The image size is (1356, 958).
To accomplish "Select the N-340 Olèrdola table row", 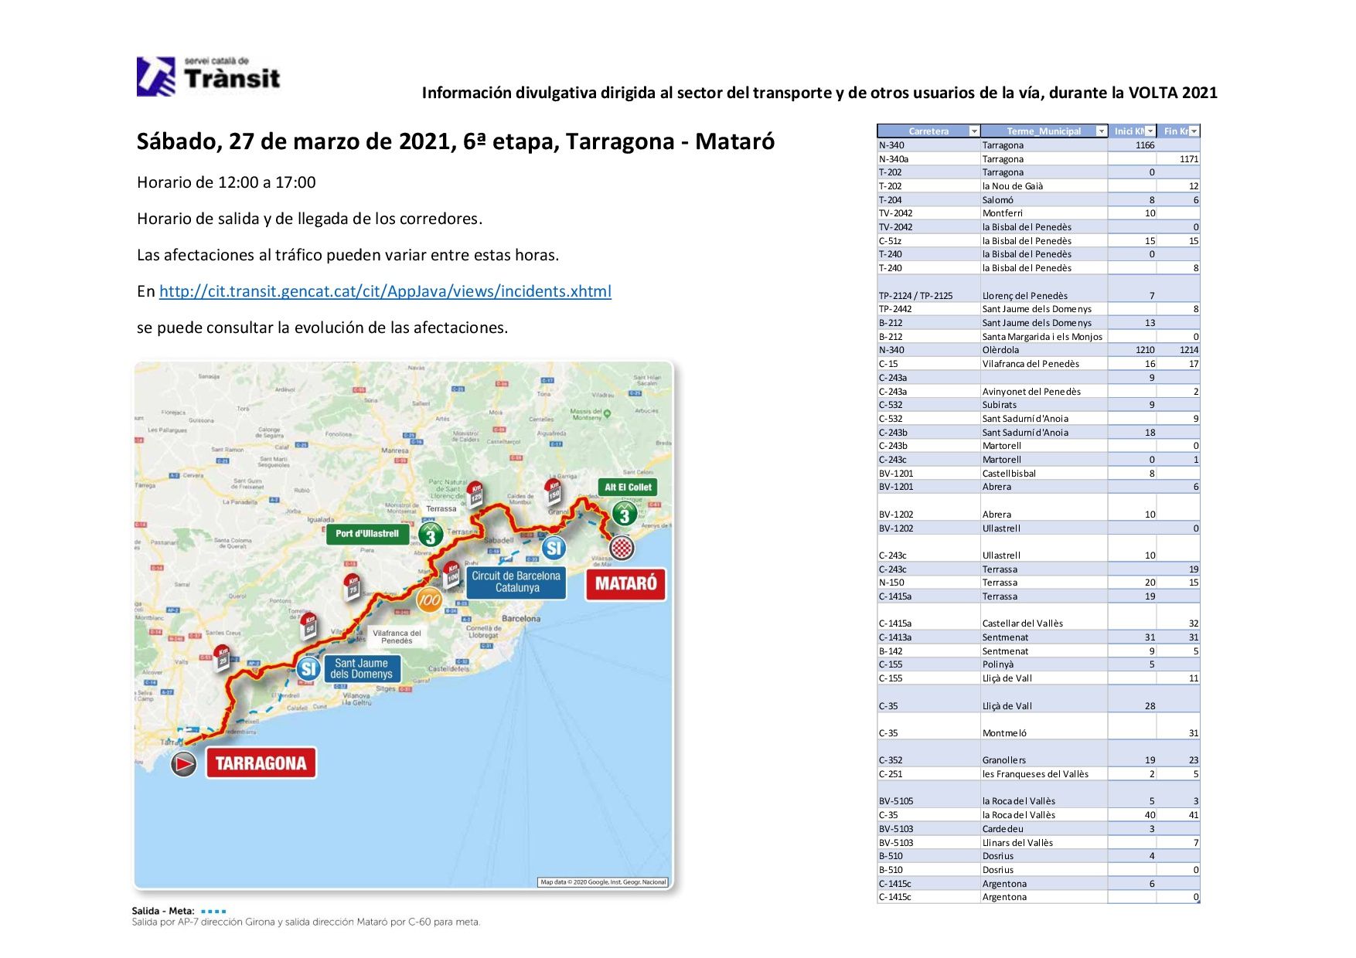I will 1037,350.
